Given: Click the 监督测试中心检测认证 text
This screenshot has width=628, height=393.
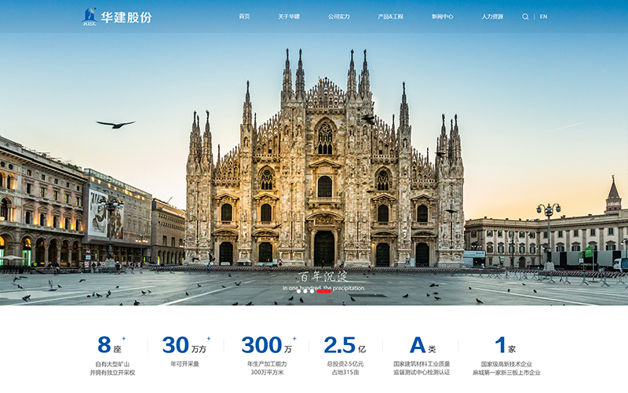Looking at the screenshot, I should (422, 372).
